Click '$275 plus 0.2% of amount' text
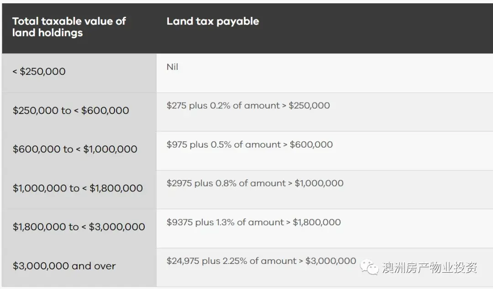Viewport: 493px width, 289px height. point(223,106)
